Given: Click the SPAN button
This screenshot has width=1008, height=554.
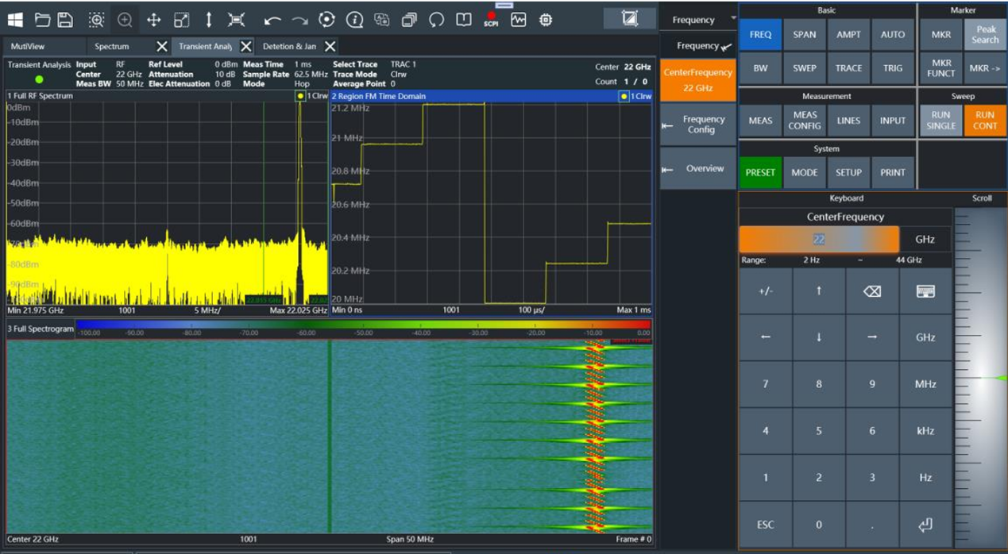Looking at the screenshot, I should 805,35.
